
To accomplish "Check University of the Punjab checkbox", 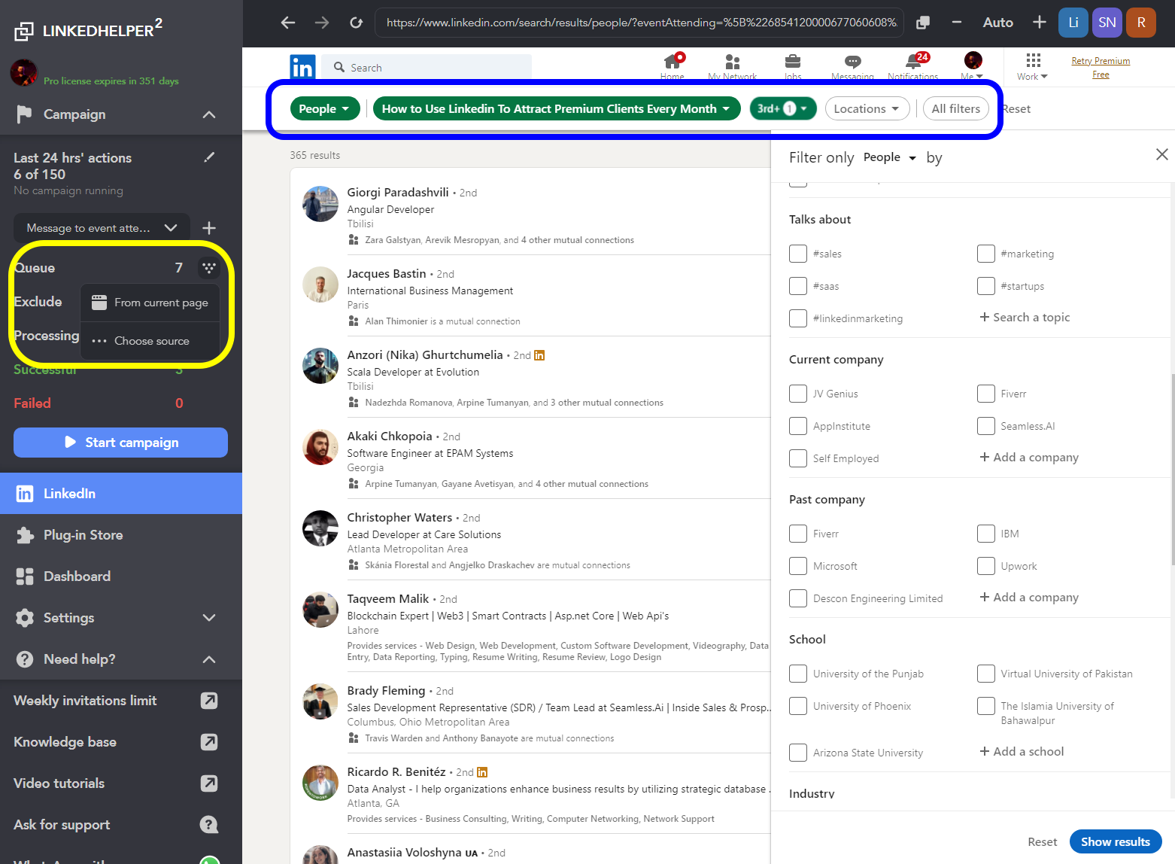I will [798, 674].
